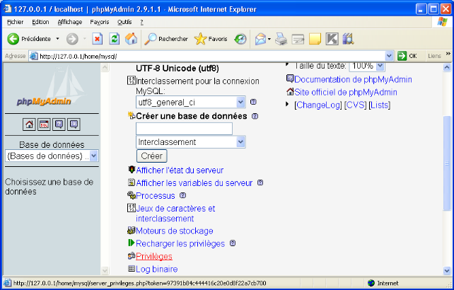
Task: Click the green OK go button
Action: [x=407, y=56]
